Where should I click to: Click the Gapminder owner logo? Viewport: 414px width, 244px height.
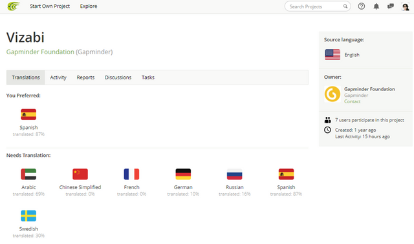click(x=332, y=94)
